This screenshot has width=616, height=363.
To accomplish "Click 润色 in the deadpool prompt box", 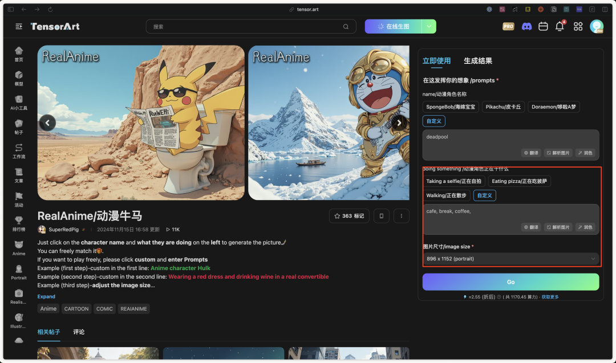I will point(585,153).
